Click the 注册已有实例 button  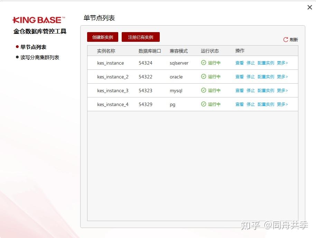140,37
